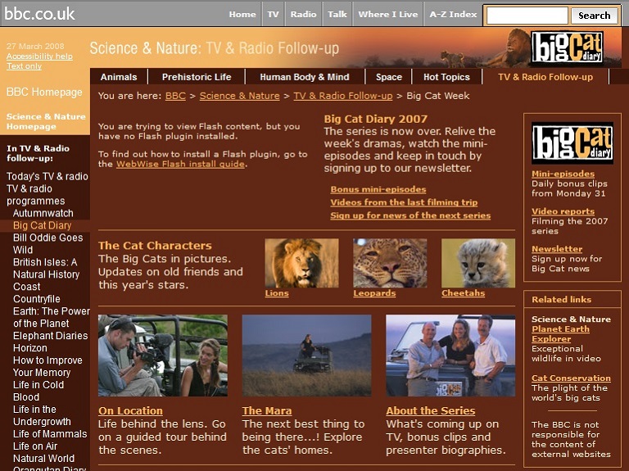Open The Mara heading link
The image size is (629, 471).
(267, 411)
